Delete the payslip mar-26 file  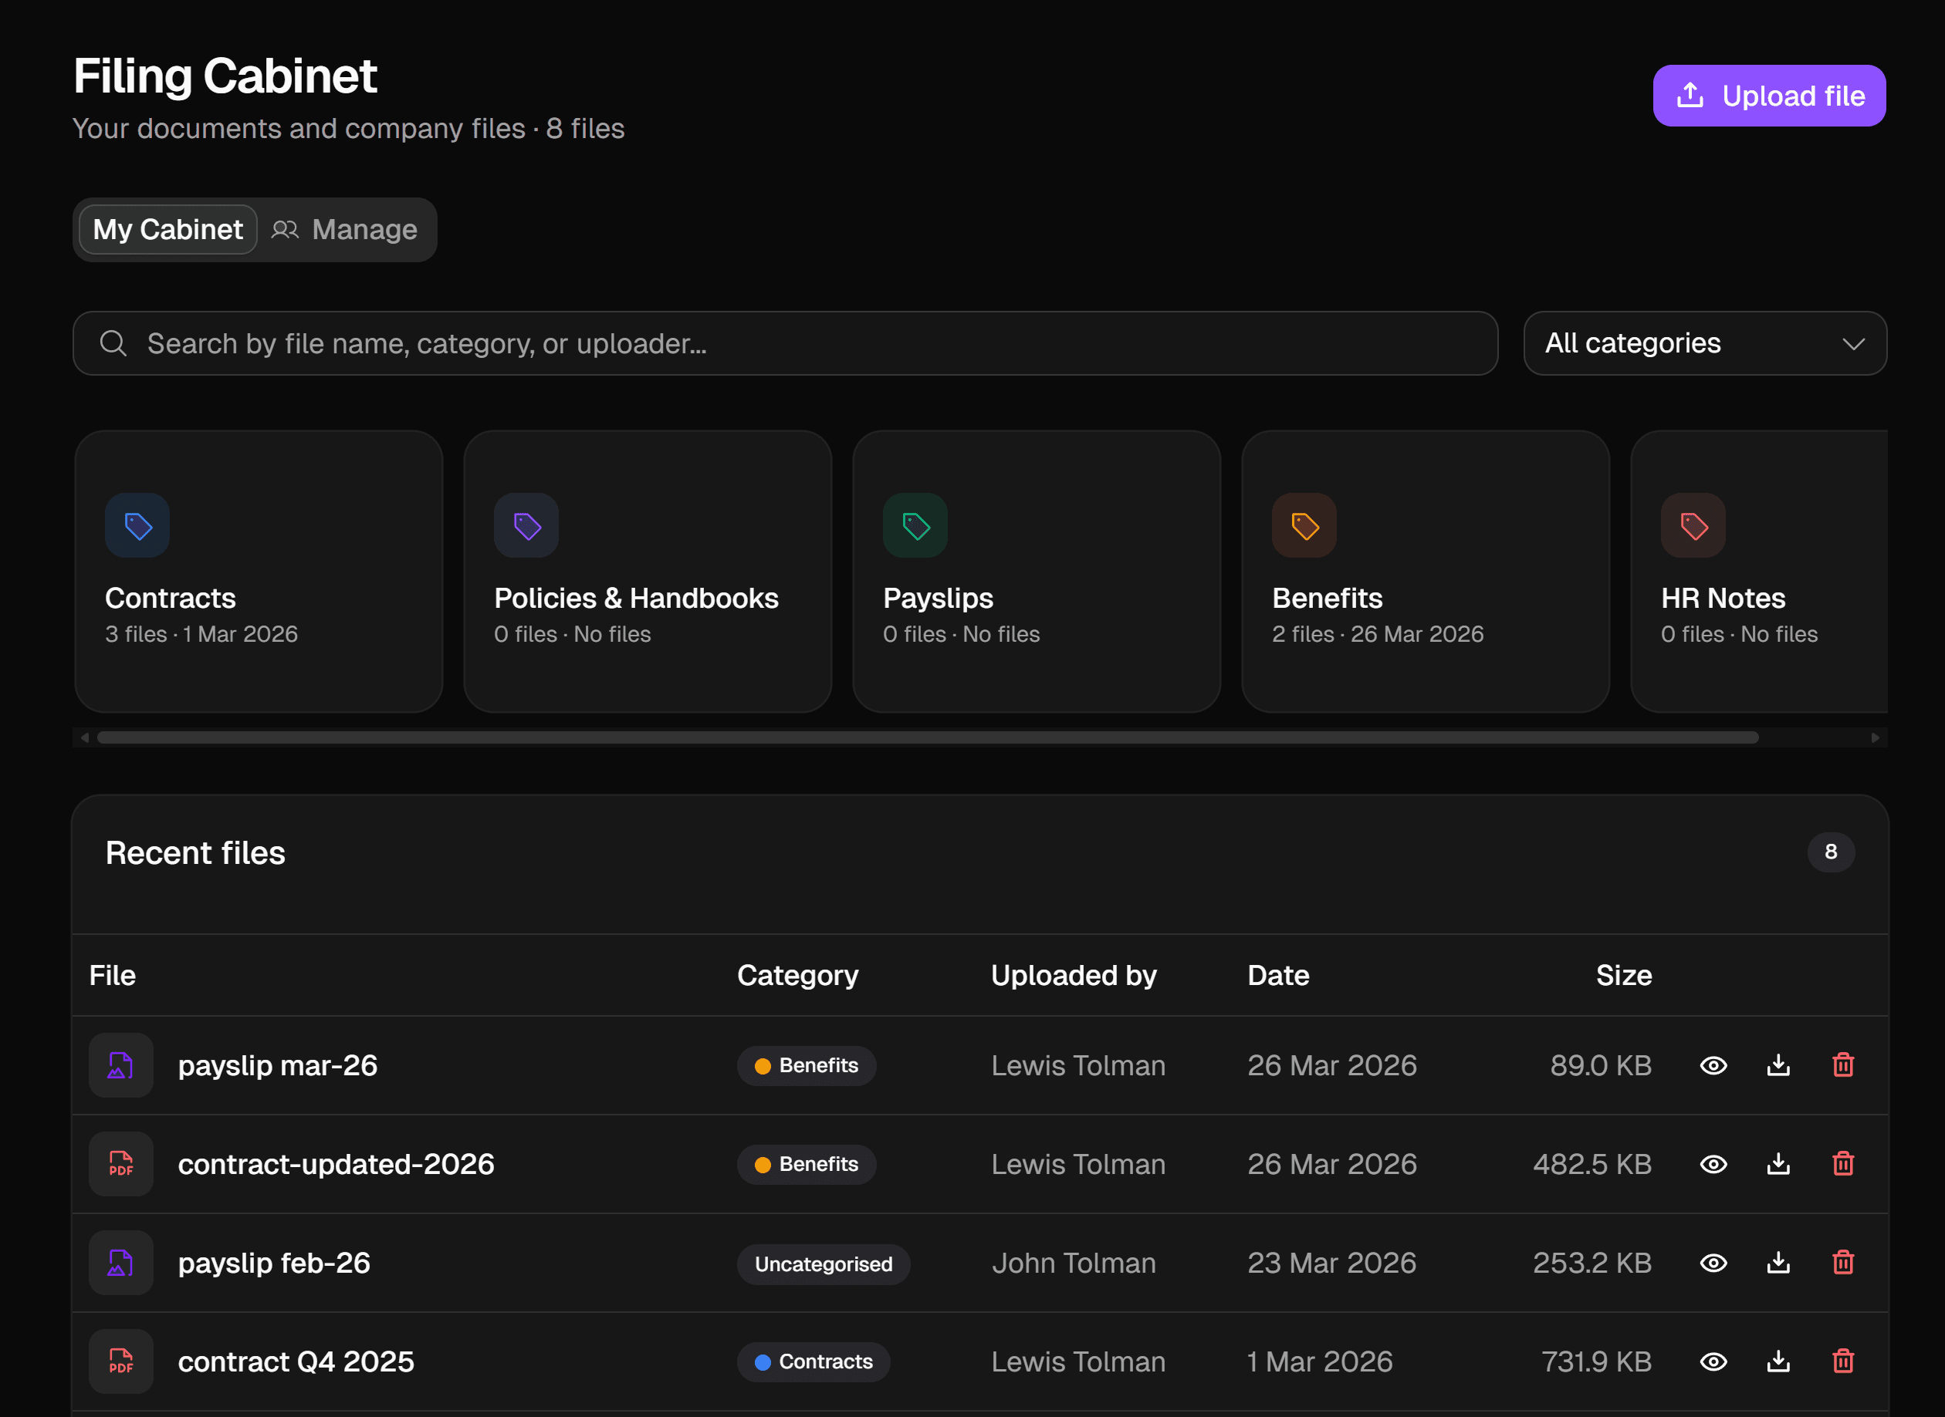pyautogui.click(x=1843, y=1065)
